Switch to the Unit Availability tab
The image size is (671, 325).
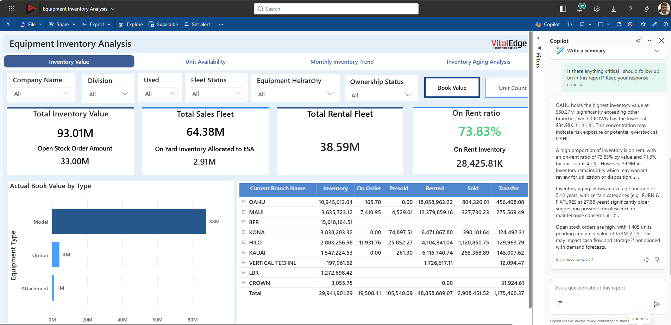pos(205,62)
